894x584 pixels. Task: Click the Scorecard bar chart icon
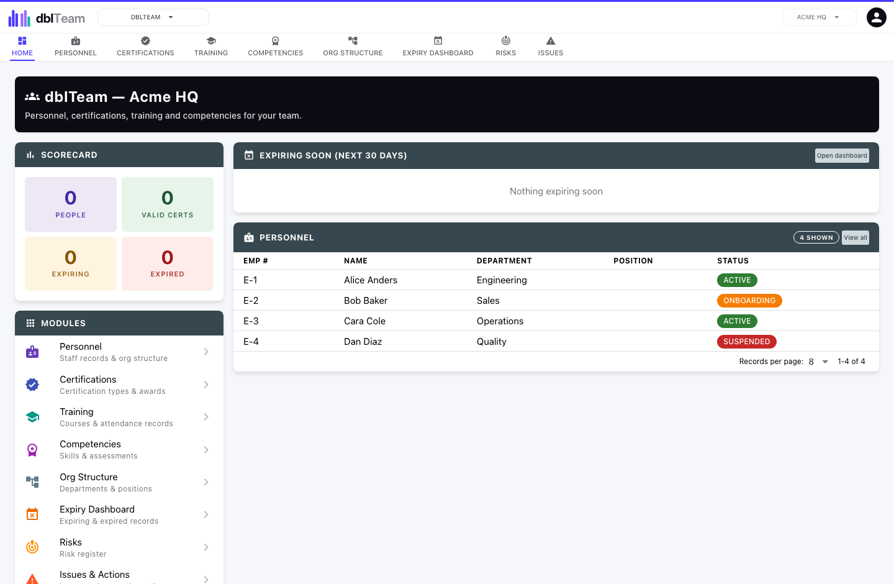coord(30,155)
